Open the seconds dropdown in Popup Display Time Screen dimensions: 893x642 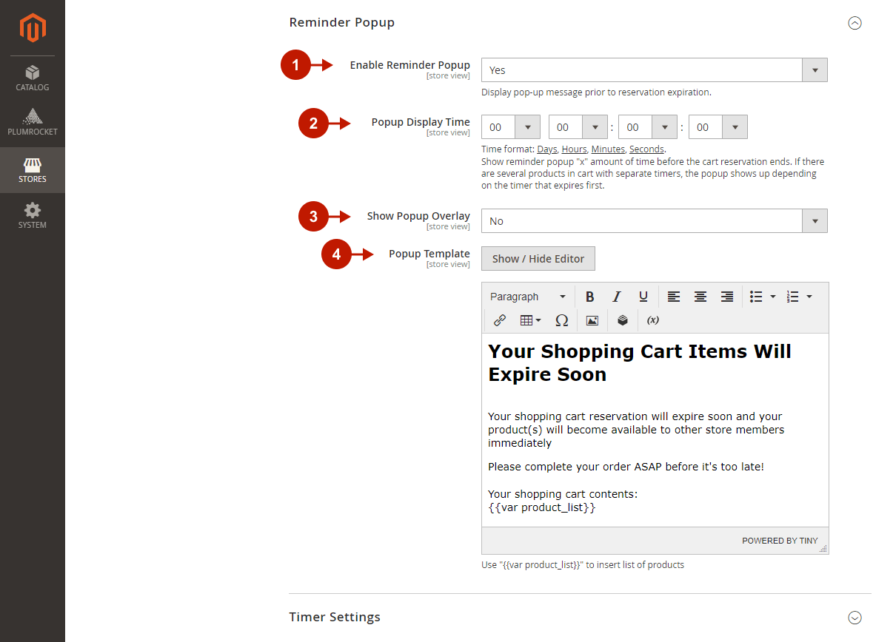click(718, 127)
